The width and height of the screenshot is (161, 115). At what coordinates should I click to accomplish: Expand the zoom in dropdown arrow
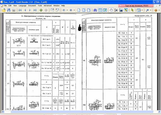click(74, 10)
